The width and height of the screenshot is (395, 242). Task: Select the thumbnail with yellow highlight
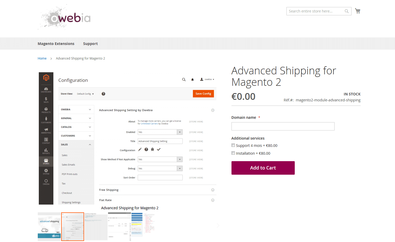tap(137, 225)
